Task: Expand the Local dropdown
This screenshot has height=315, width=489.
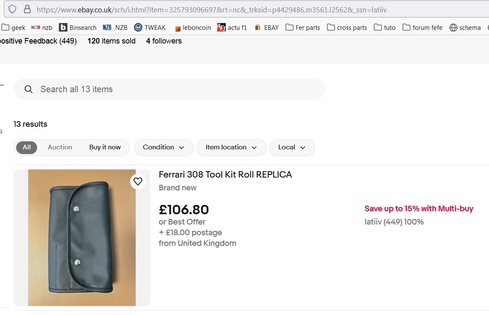Action: [x=292, y=147]
